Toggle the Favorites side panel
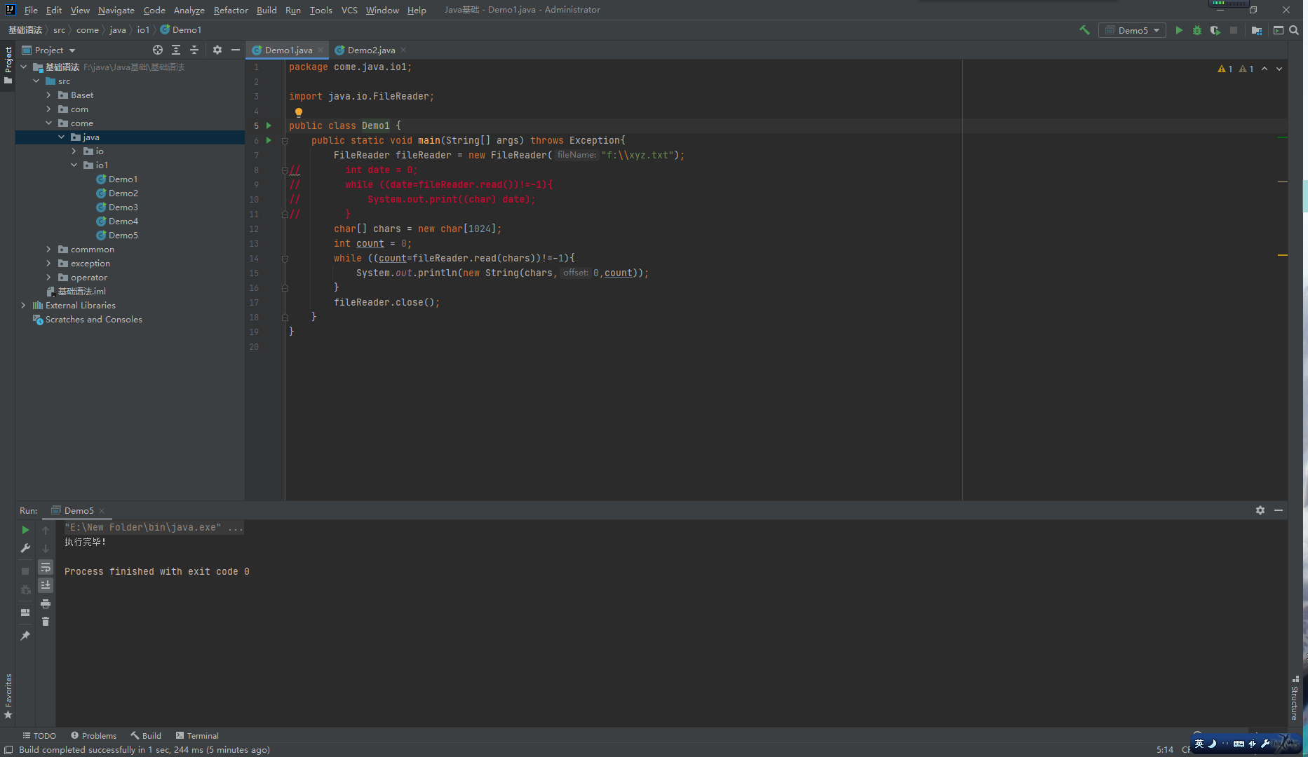The height and width of the screenshot is (757, 1308). [x=8, y=697]
